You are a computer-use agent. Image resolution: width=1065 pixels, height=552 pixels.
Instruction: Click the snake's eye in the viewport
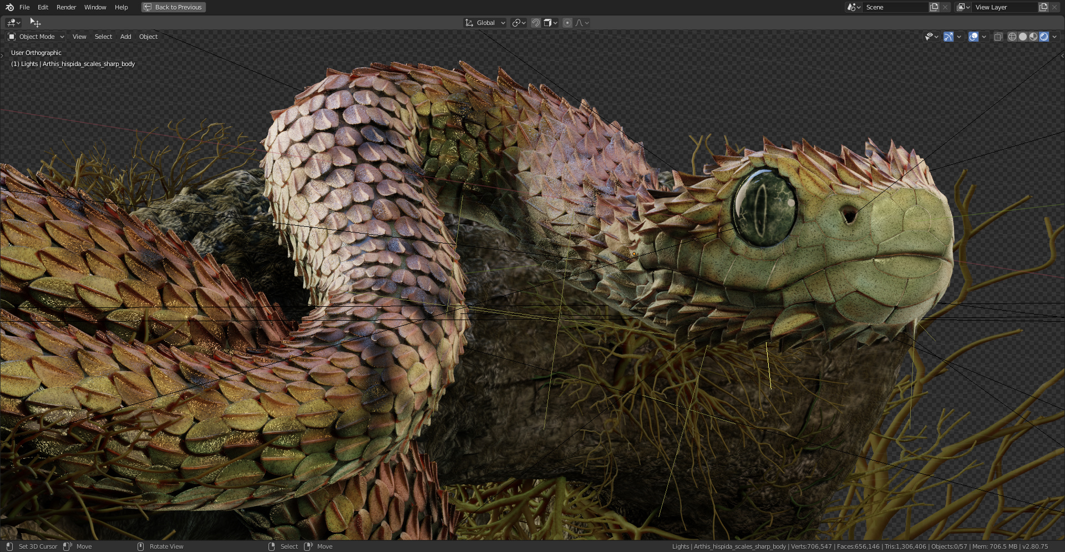764,207
